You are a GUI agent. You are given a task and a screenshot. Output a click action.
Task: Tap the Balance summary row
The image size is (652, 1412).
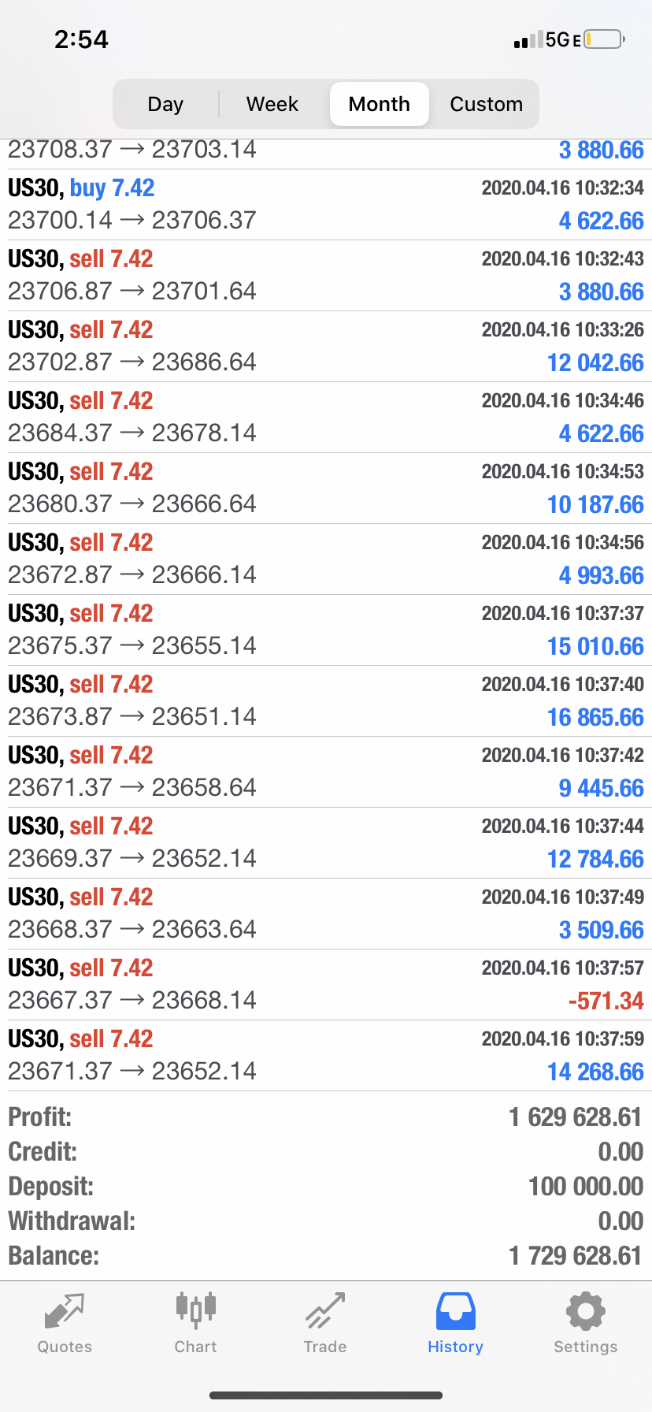click(326, 1256)
